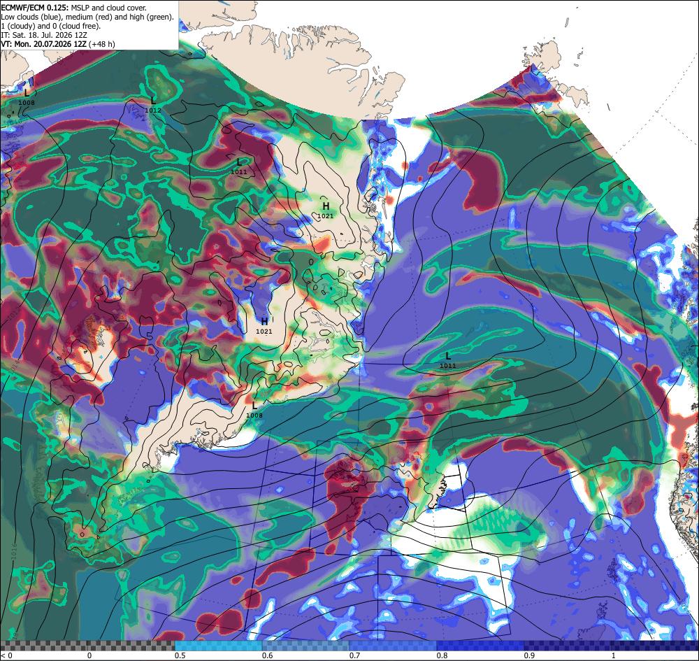
Task: Pick the light blue swatch between 0.5 and 0.6
Action: (218, 646)
